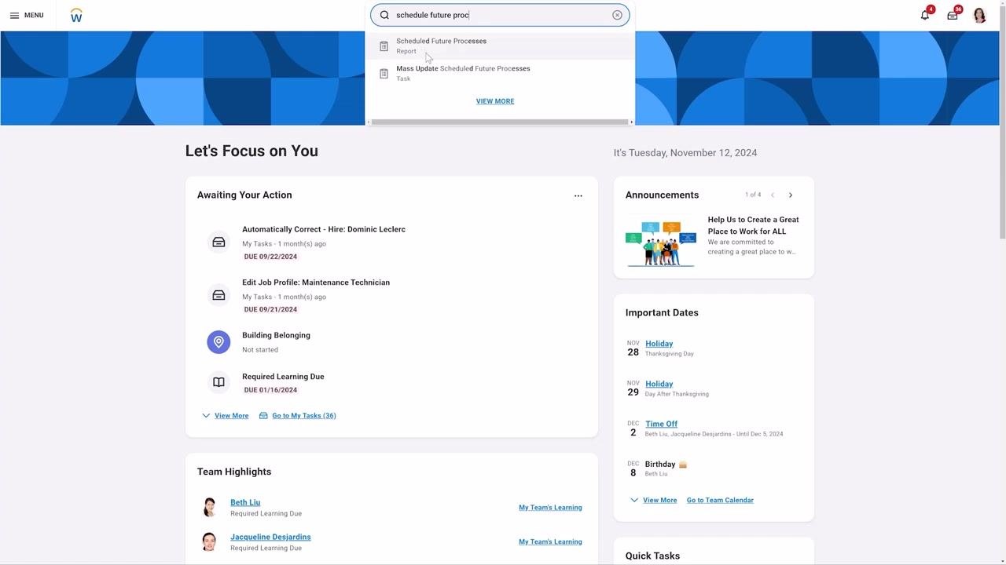Screen dimensions: 1006x565
Task: Open Beth Liu team member link
Action: tap(245, 502)
